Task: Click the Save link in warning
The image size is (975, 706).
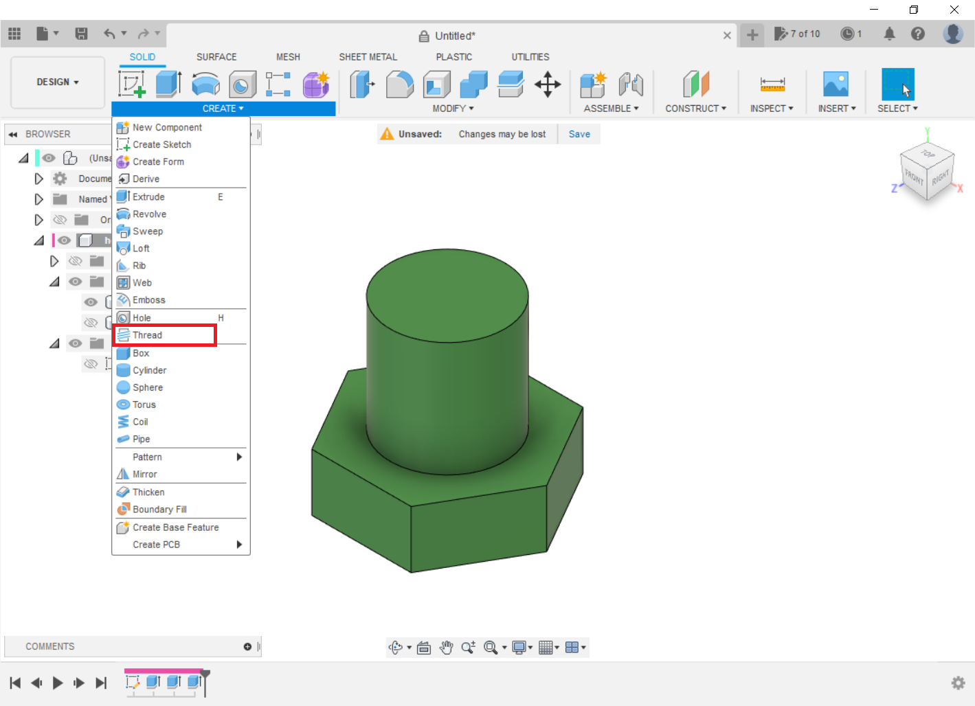Action: [579, 134]
